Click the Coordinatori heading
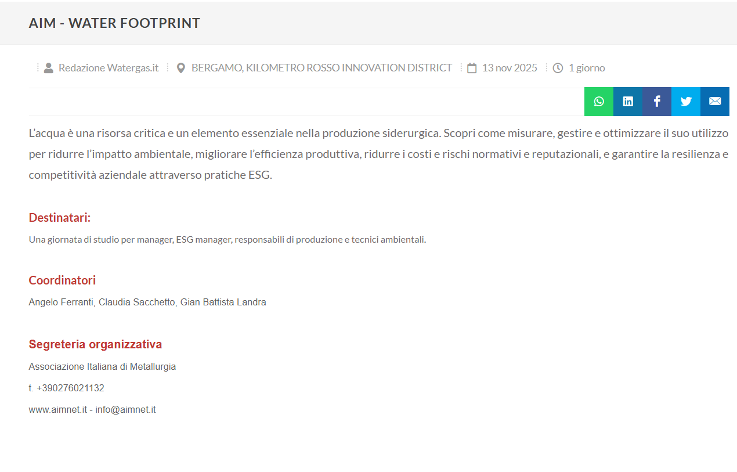The width and height of the screenshot is (737, 472). 62,280
